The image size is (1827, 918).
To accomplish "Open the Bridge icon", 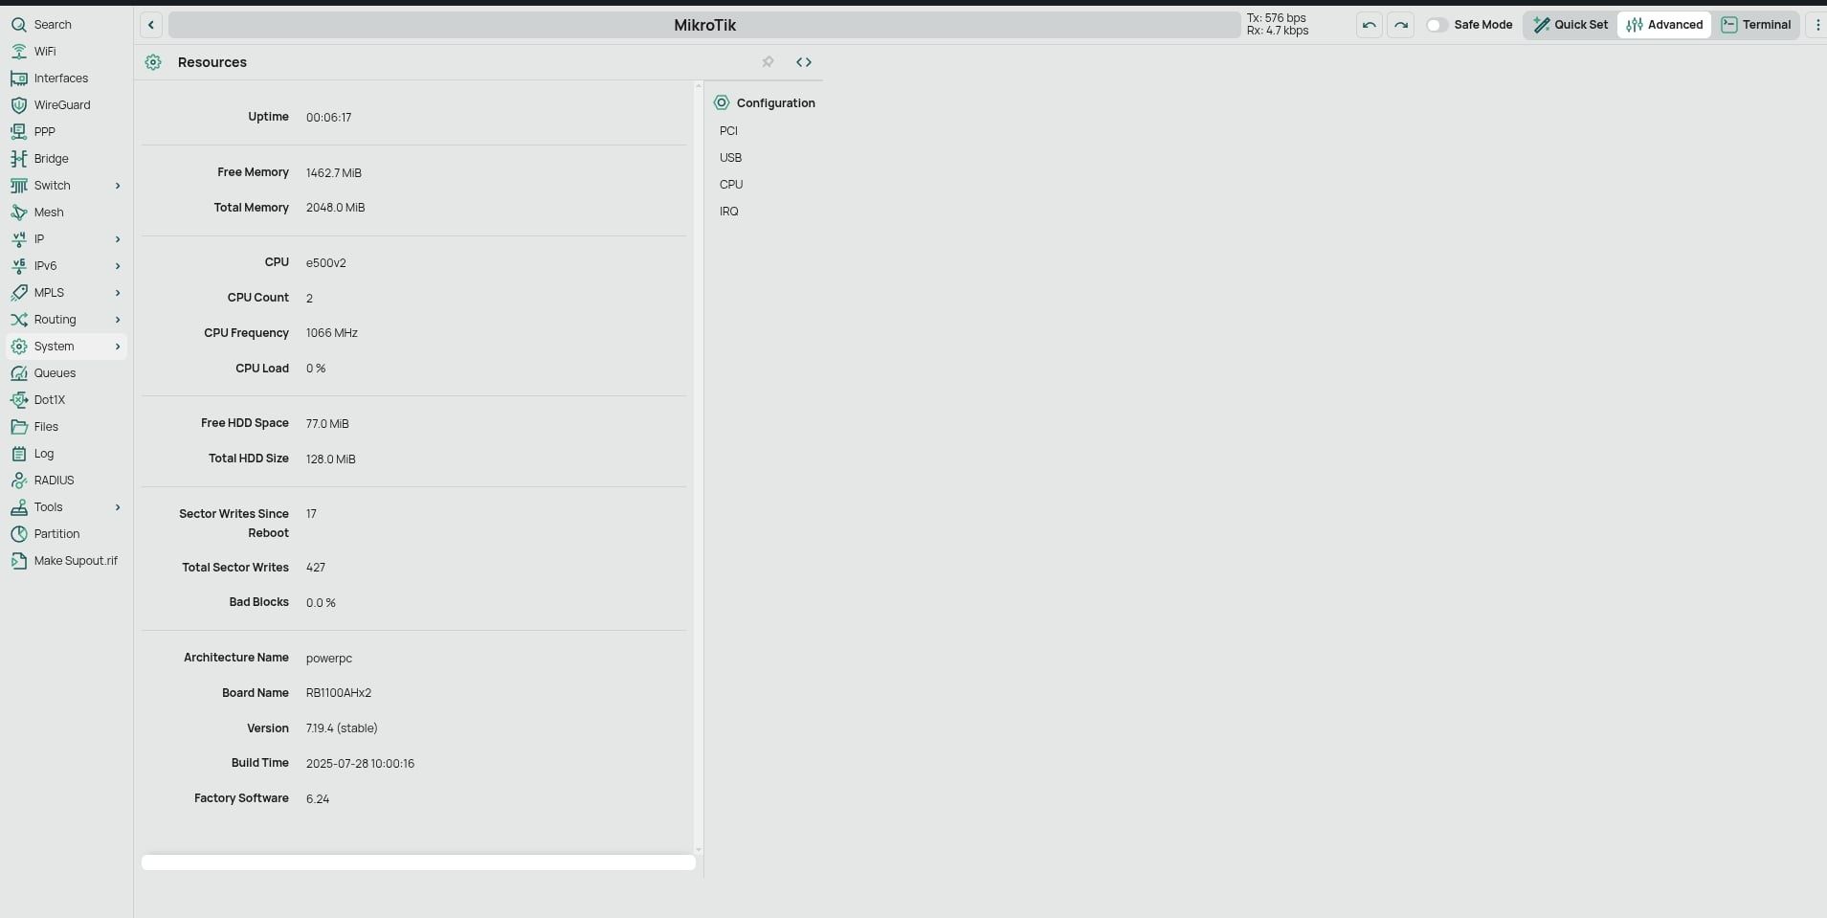I will tap(18, 159).
